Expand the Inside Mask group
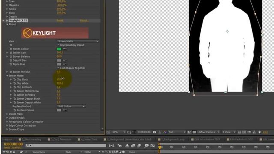The width and height of the screenshot is (274, 154). point(7,114)
